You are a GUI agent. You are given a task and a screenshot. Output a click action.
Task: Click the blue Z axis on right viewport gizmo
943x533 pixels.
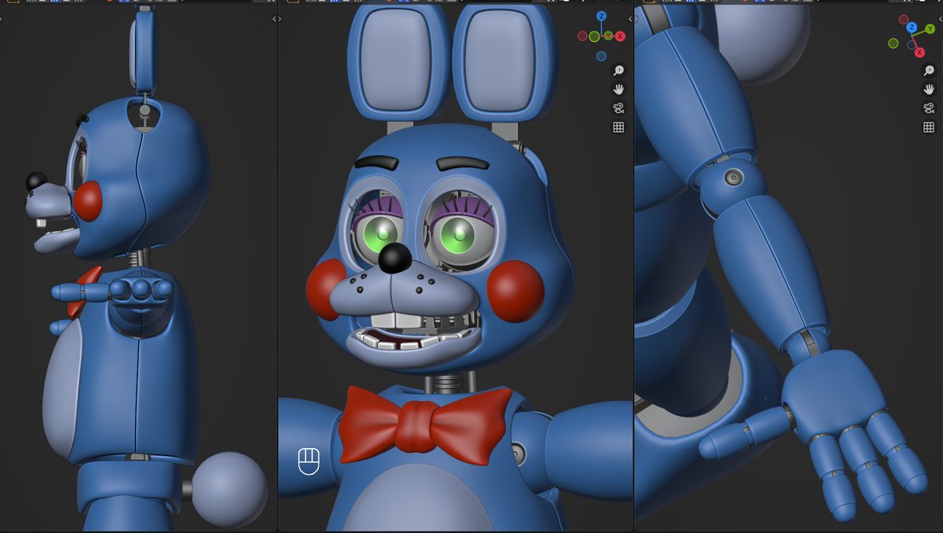click(912, 28)
